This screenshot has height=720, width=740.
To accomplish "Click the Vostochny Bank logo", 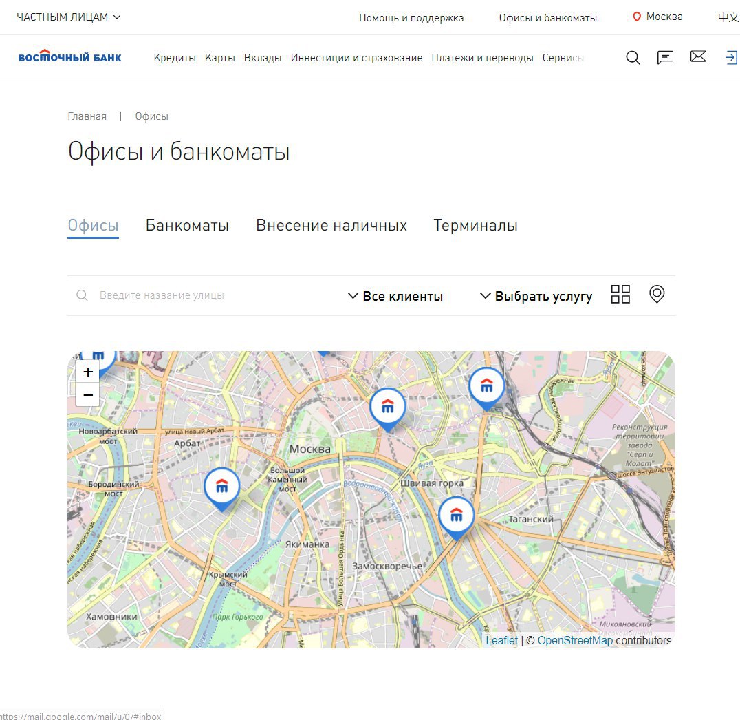I will (70, 56).
